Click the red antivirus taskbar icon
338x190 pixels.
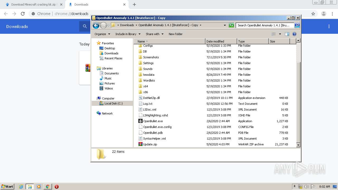coord(57,187)
